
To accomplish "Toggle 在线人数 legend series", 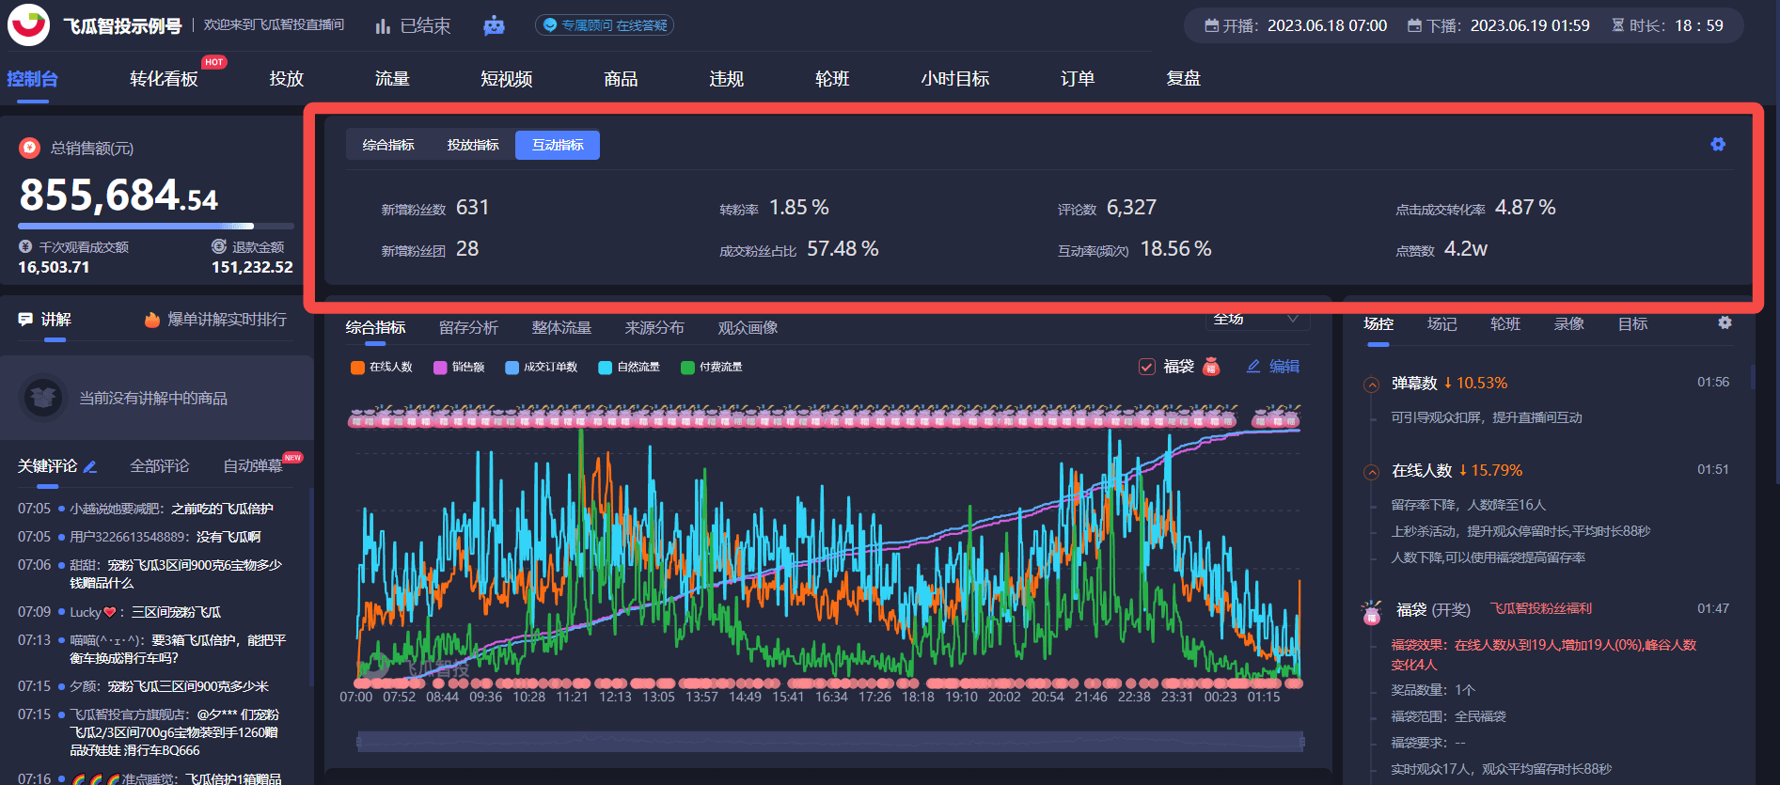I will tap(382, 367).
